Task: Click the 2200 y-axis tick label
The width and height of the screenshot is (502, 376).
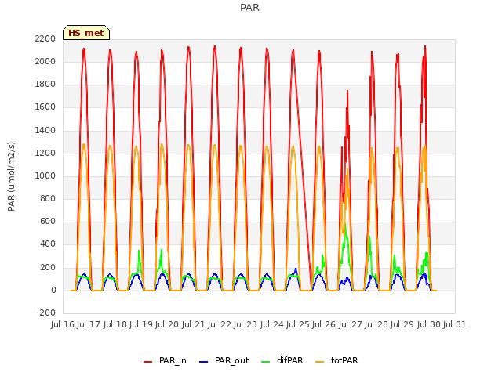Action: (45, 38)
